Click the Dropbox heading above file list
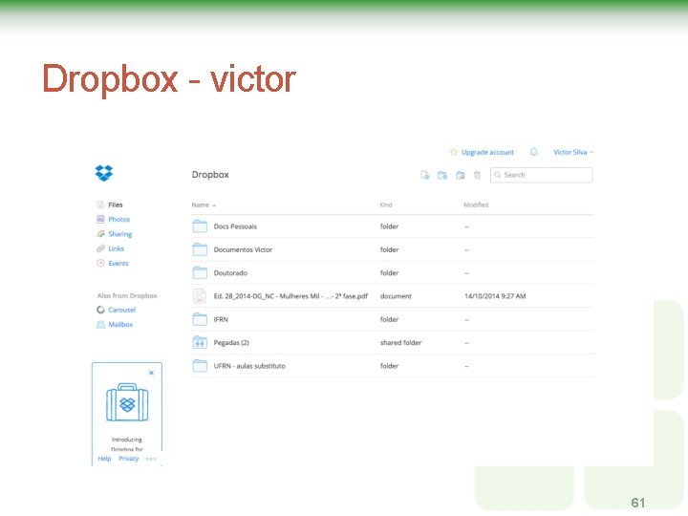The image size is (688, 516). [210, 175]
